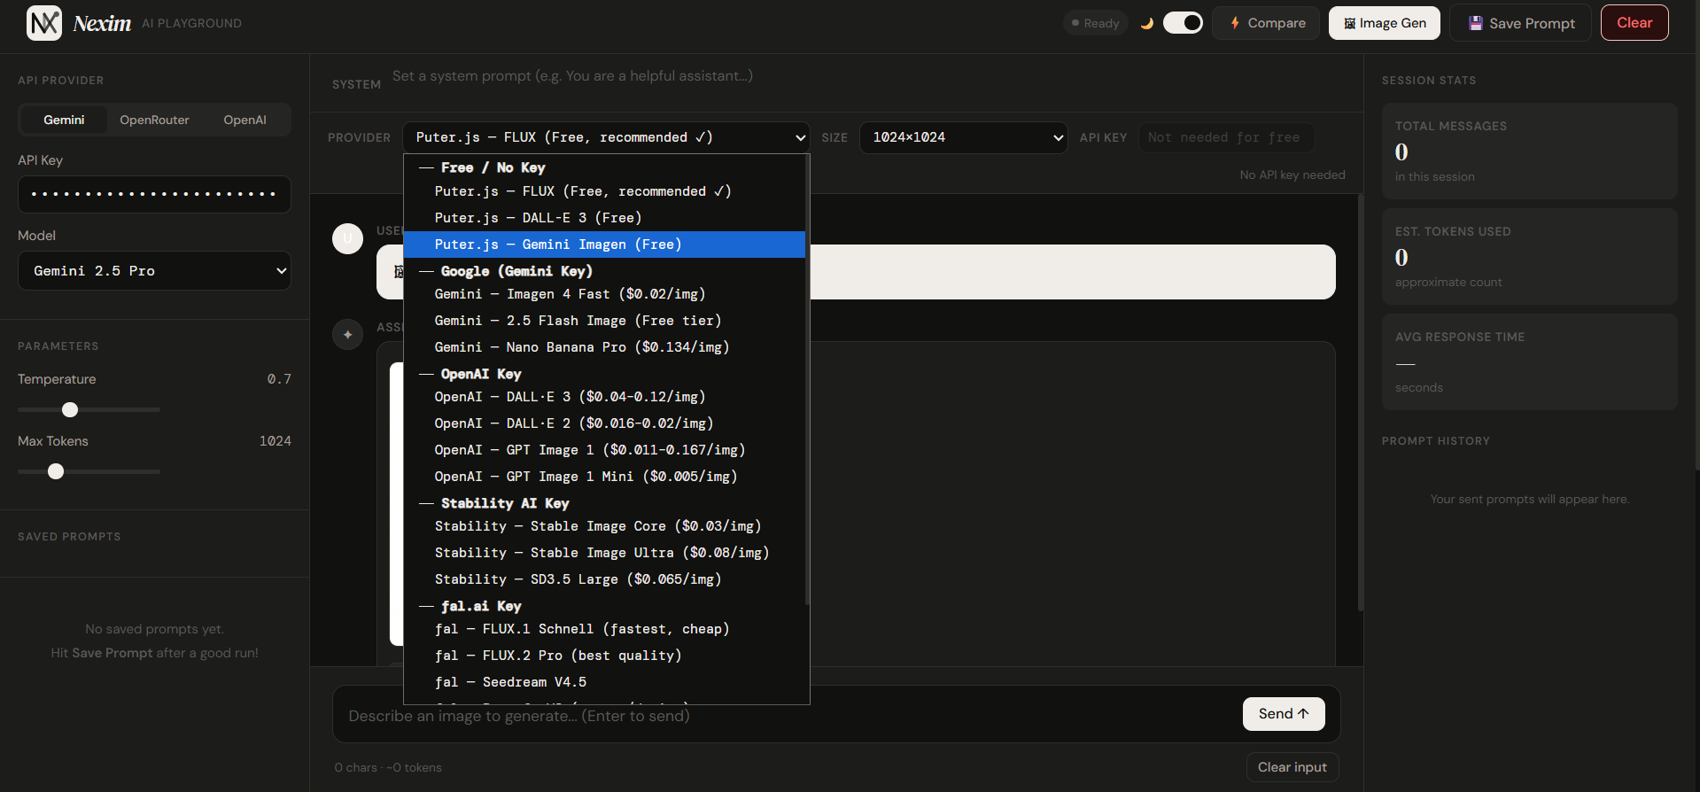Choose Gemini Imagen 4 Fast option
Viewport: 1700px width, 792px height.
point(604,294)
